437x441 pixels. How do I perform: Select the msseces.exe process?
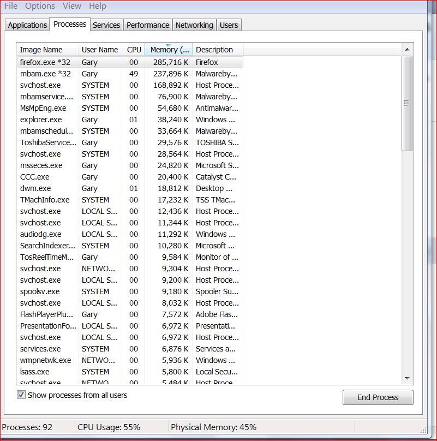pos(130,165)
